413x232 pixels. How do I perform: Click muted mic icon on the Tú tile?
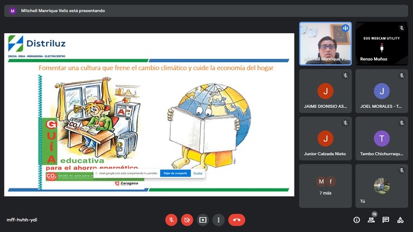pos(401,171)
